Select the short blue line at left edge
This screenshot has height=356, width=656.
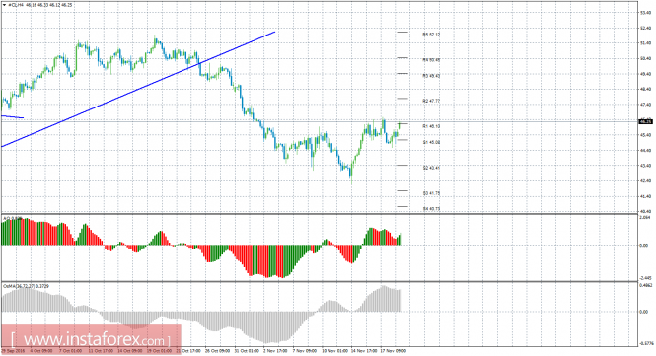[12, 116]
